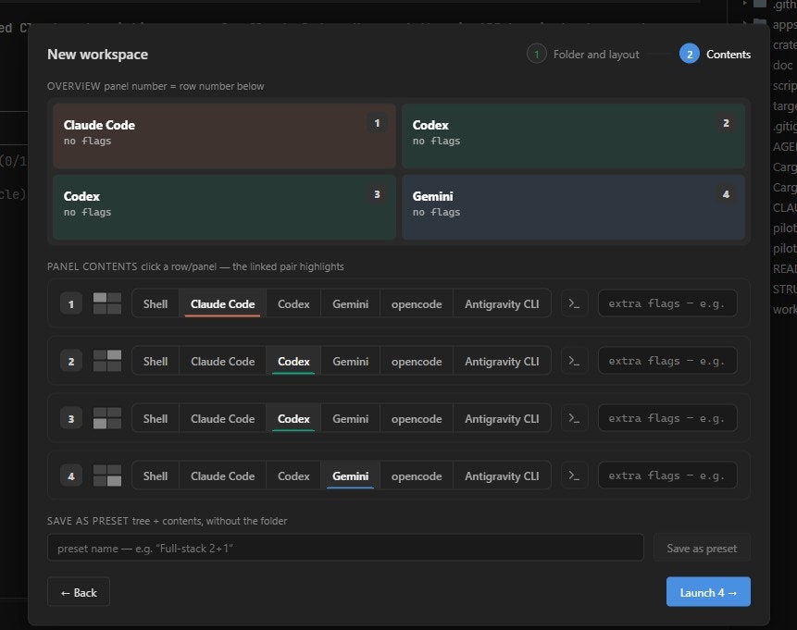The height and width of the screenshot is (630, 797).
Task: Select Shell for panel 2
Action: click(x=155, y=361)
